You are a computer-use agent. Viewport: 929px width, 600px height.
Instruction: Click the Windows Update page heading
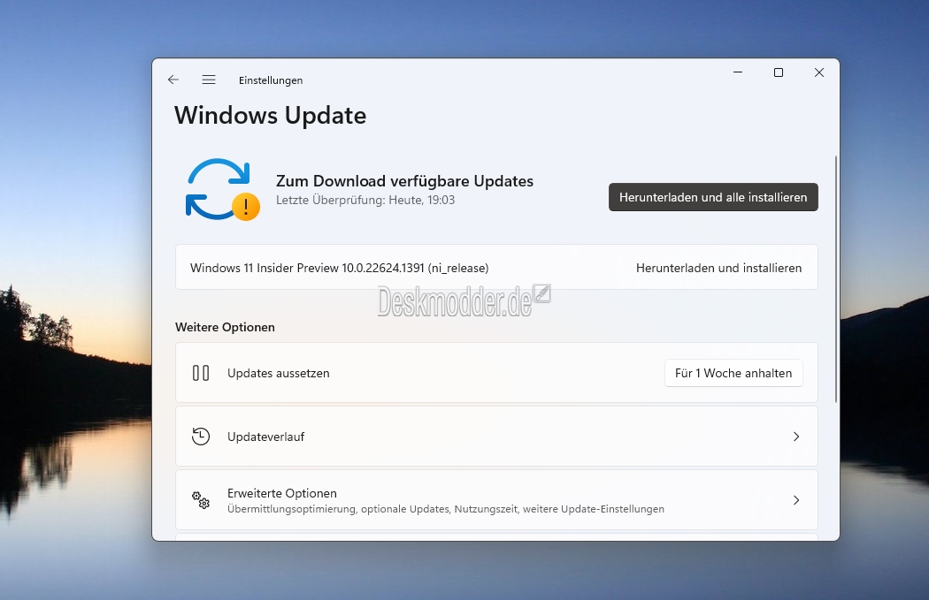[270, 116]
